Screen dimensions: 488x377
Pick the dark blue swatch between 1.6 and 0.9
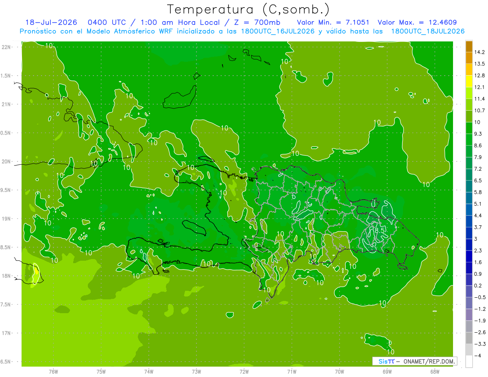[469, 268]
